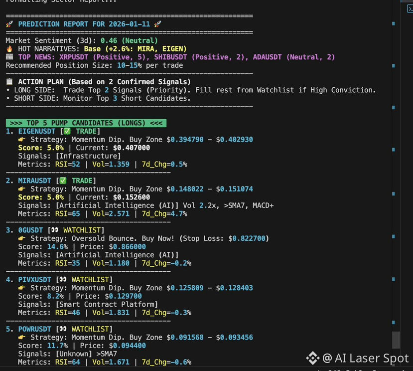
Task: Click the eyes emoji in the PIVXUSDT row
Action: coord(63,280)
